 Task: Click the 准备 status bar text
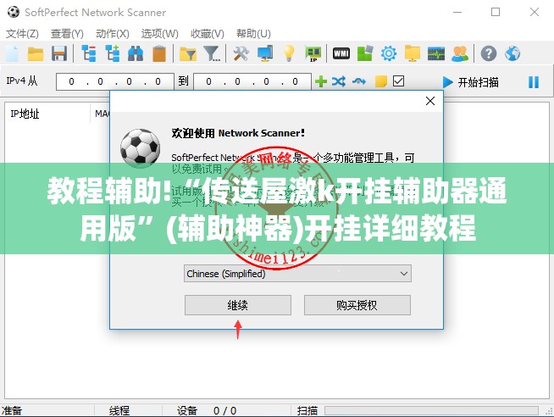(x=11, y=410)
